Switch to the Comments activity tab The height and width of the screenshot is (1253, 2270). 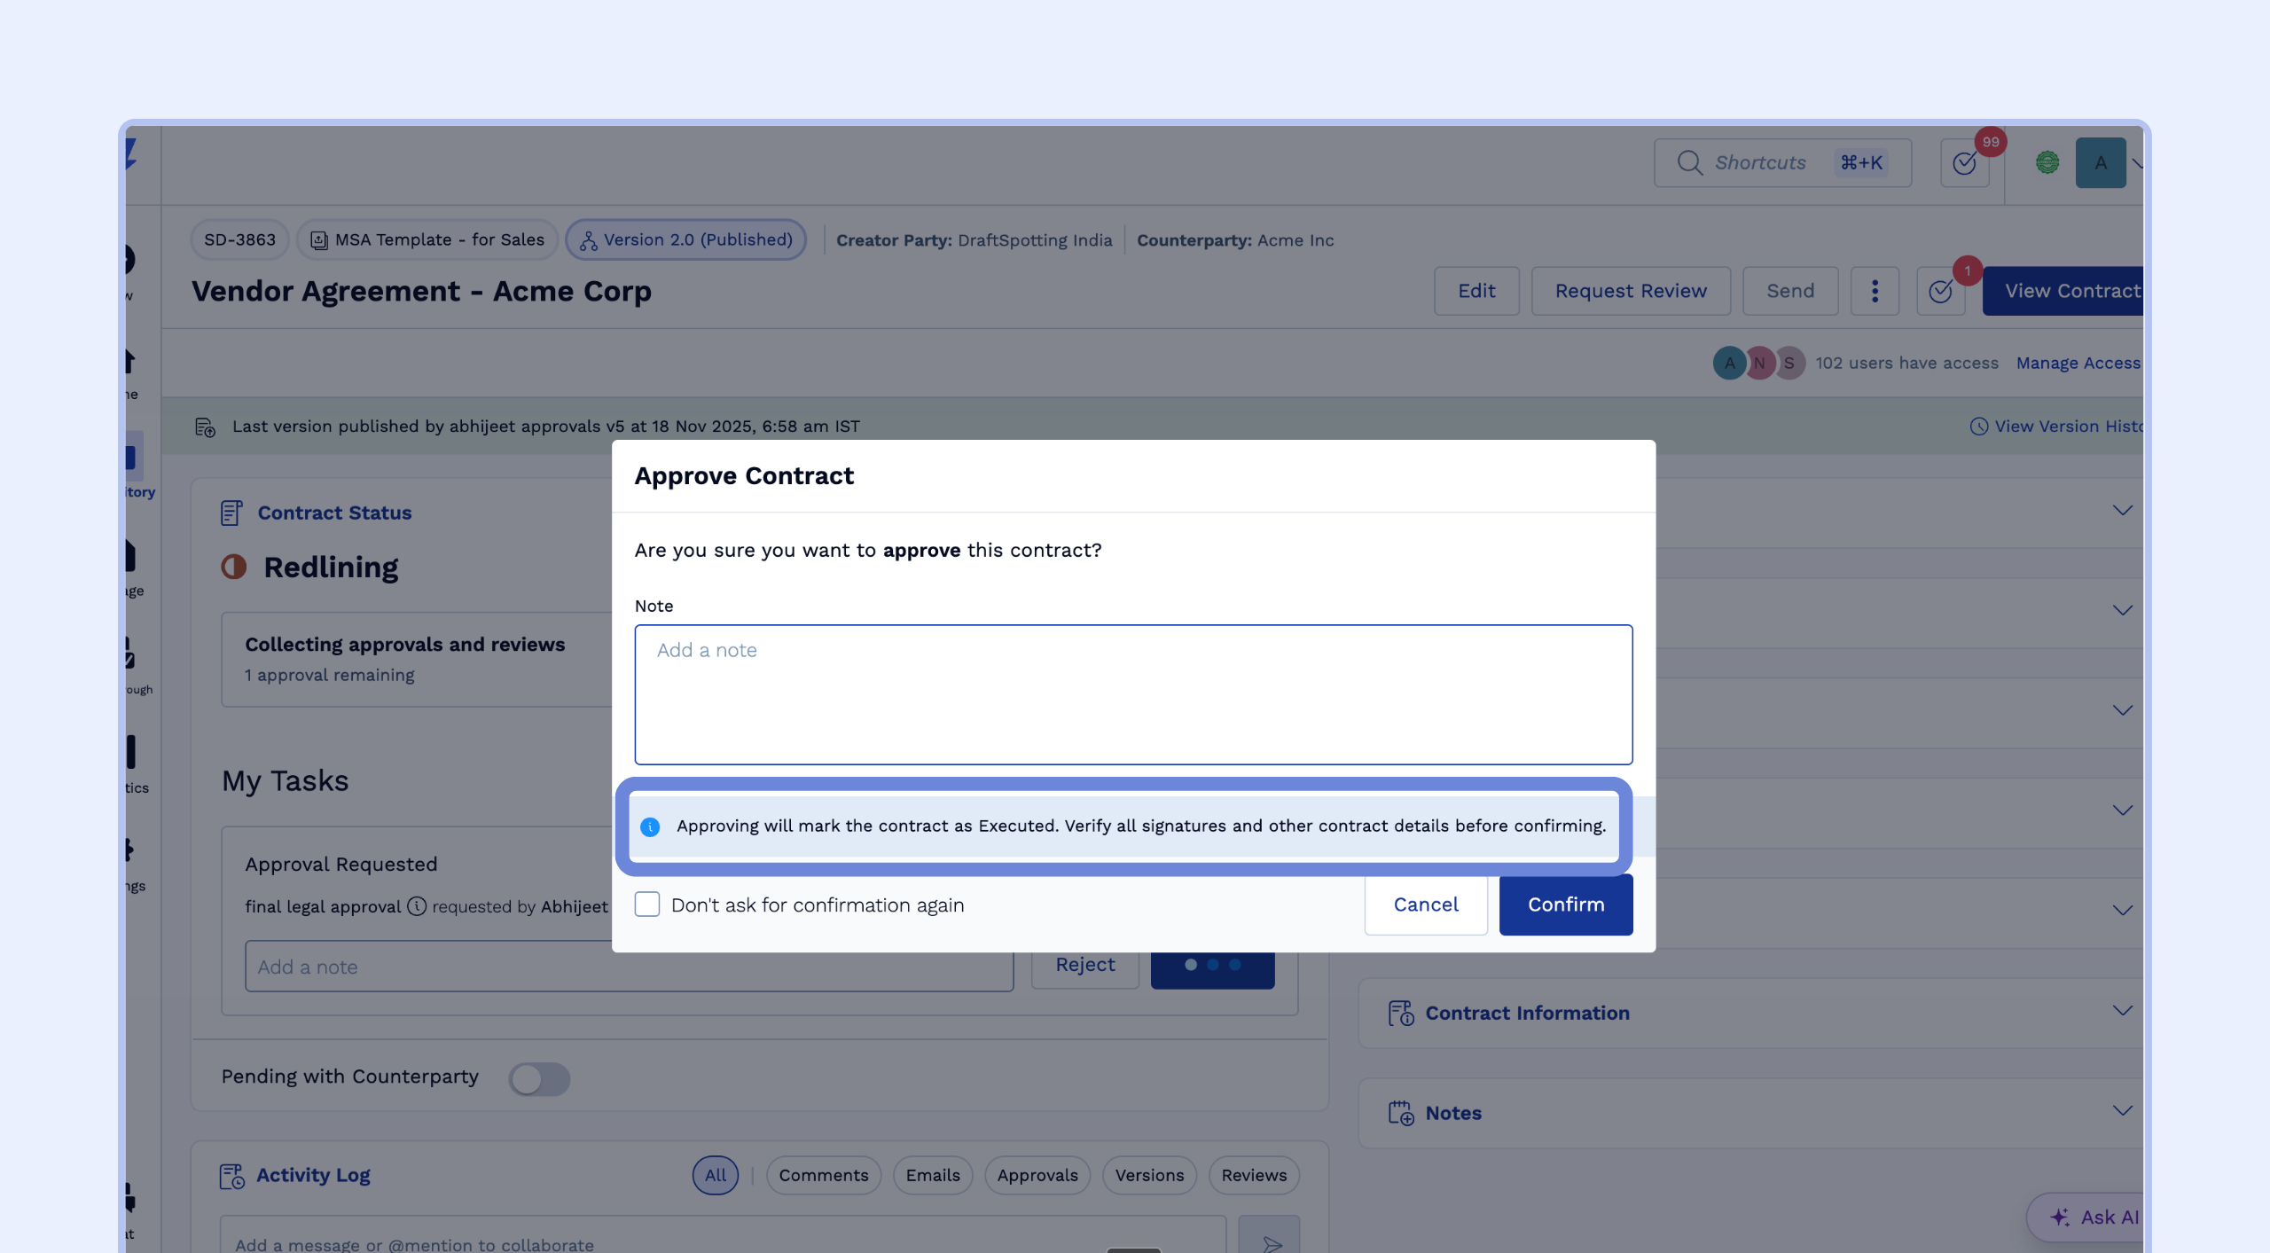(823, 1175)
